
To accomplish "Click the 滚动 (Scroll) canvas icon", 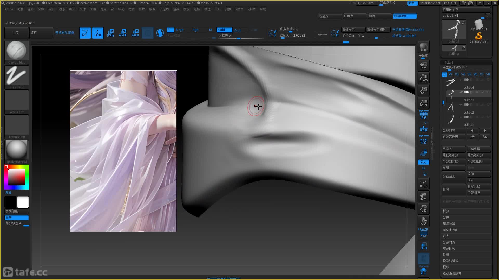I will click(x=423, y=65).
